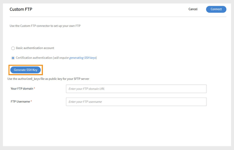Open the generating SSH keys link

tap(83, 58)
